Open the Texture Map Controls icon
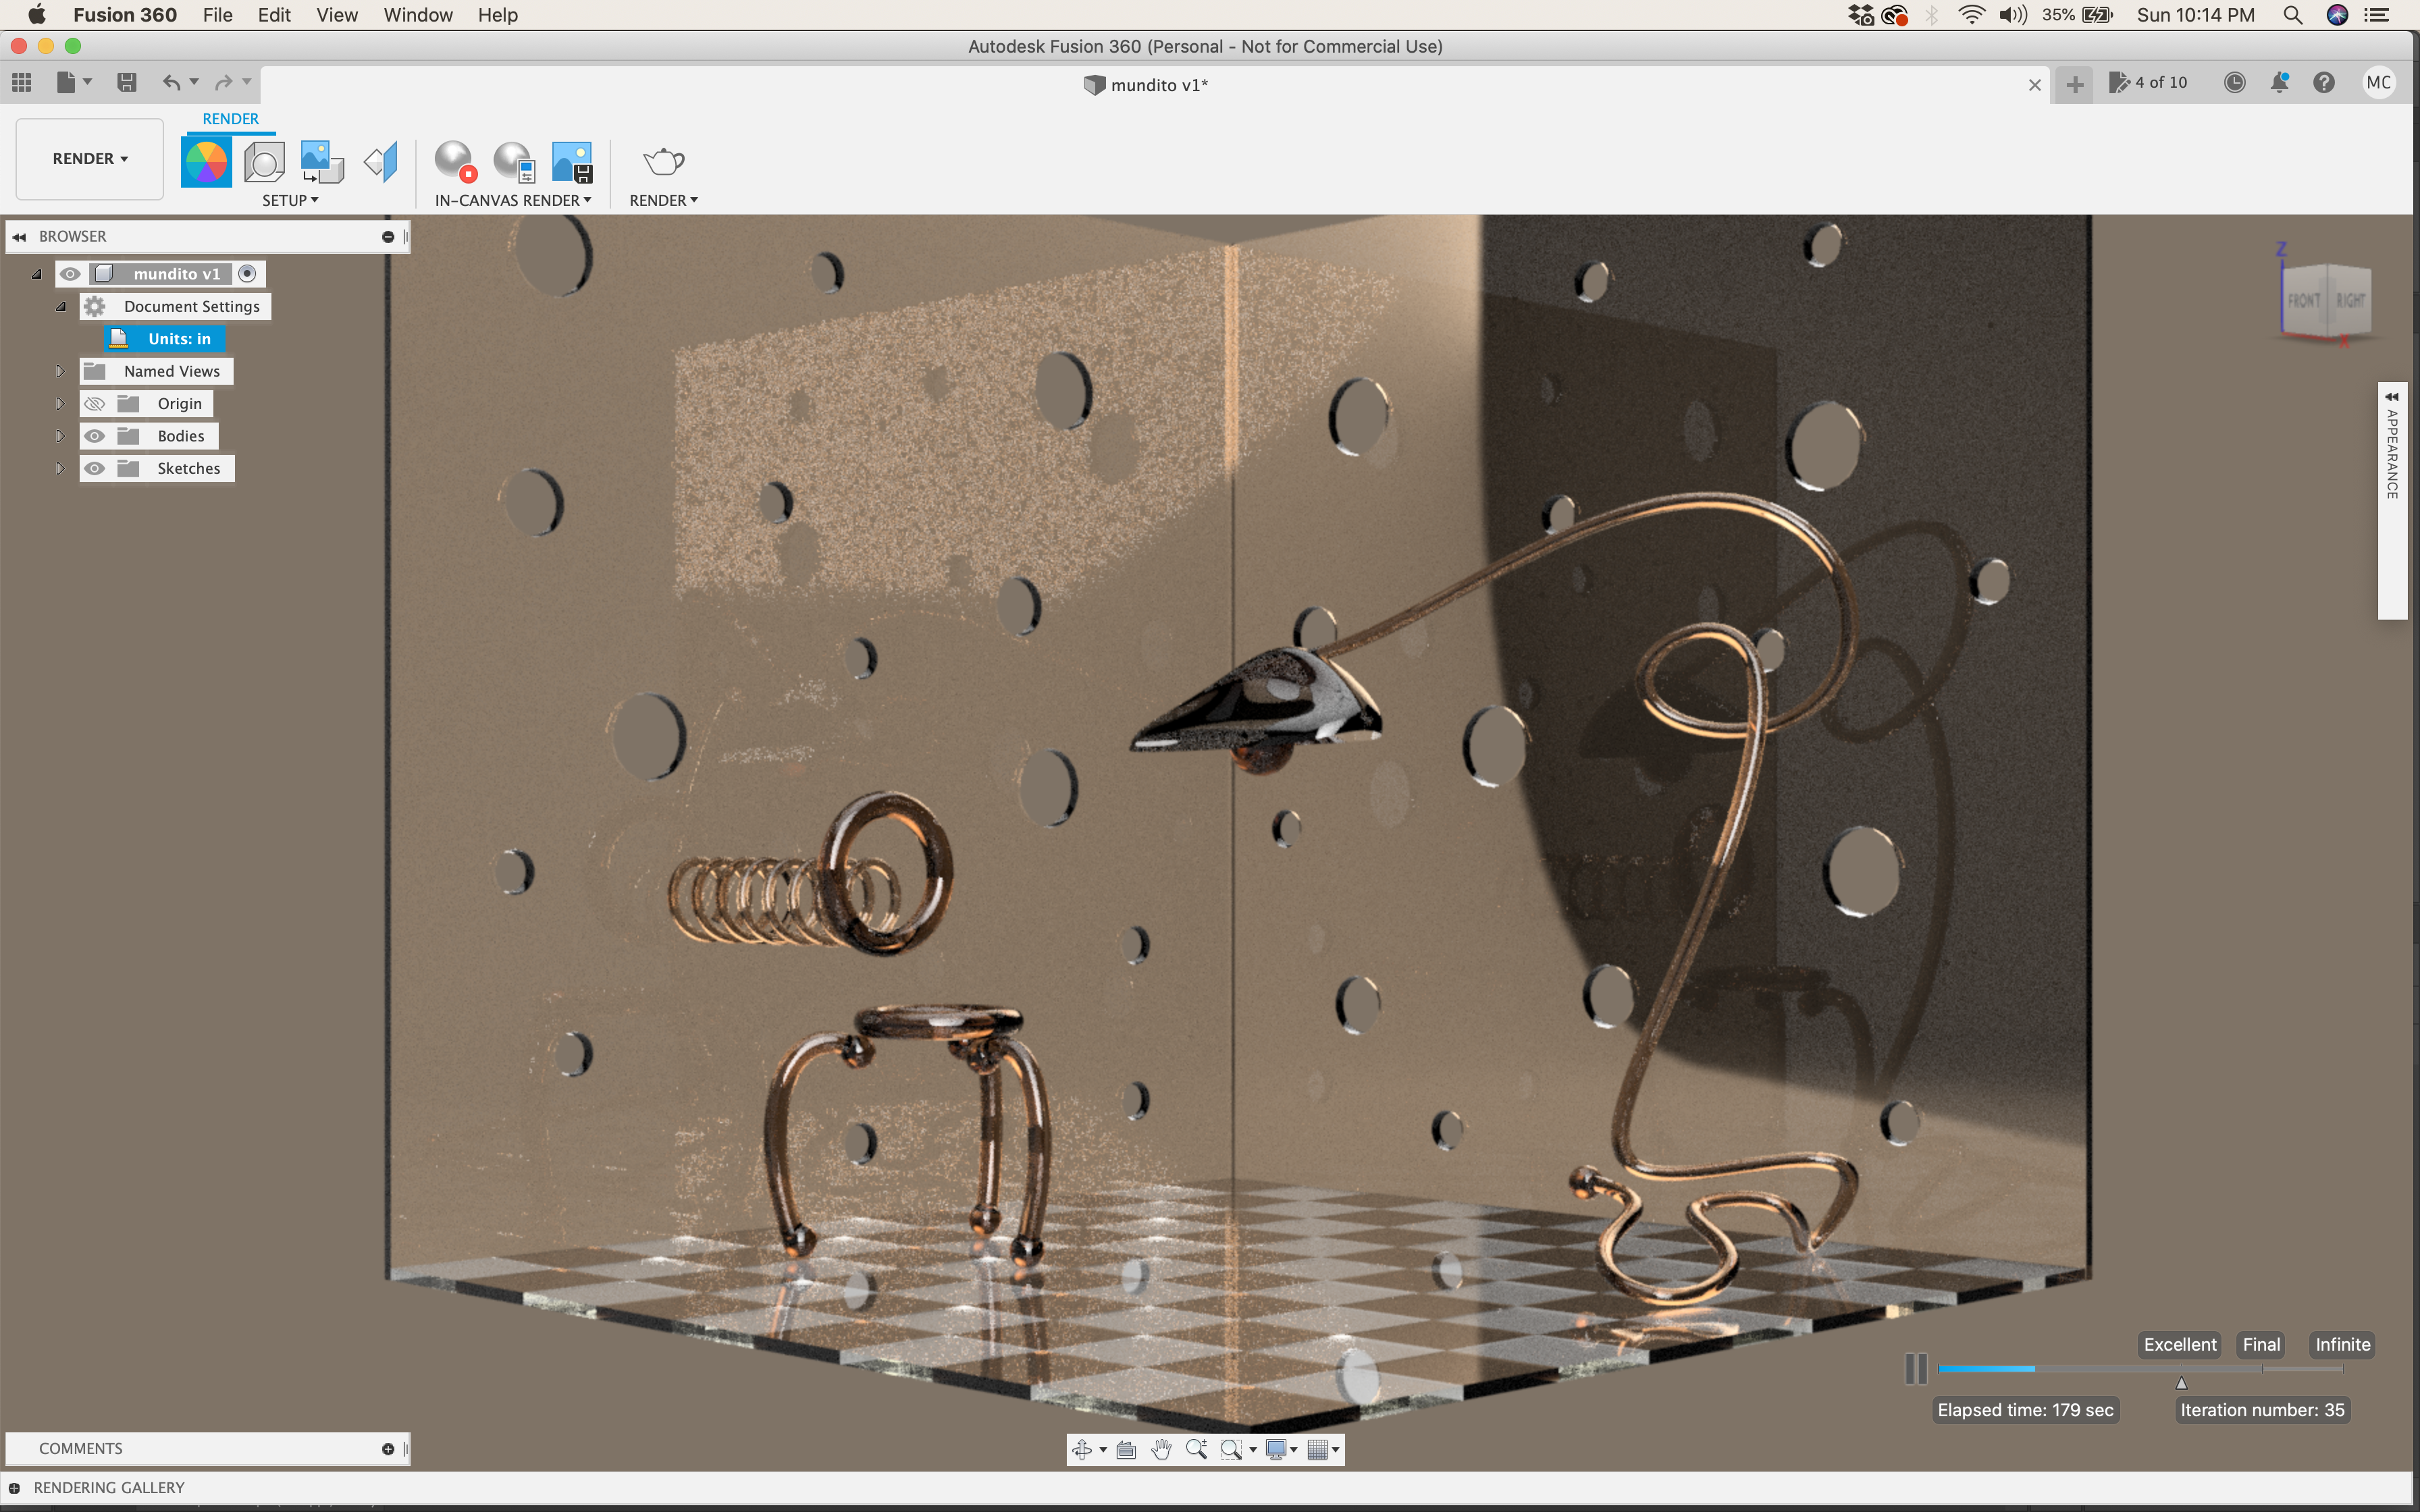This screenshot has width=2420, height=1512. (381, 162)
